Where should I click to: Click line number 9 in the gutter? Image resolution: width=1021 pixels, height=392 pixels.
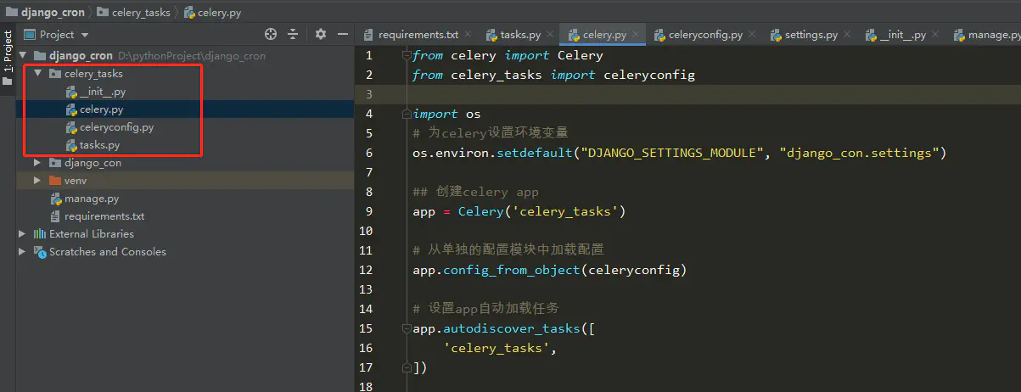[x=367, y=211]
